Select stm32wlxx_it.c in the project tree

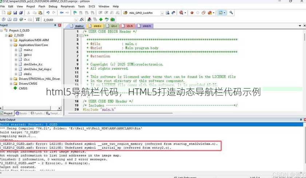(33, 64)
